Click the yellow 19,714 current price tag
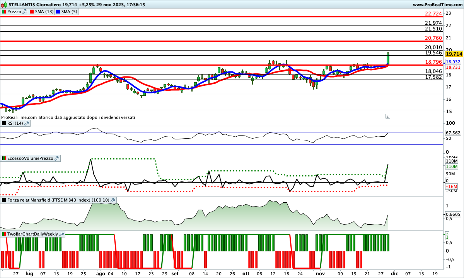Image resolution: width=464 pixels, height=278 pixels. (454, 54)
